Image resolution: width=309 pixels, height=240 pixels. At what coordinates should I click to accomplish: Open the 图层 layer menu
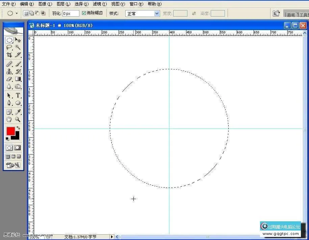click(x=63, y=4)
